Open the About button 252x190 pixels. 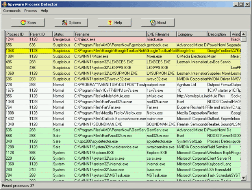point(158,22)
